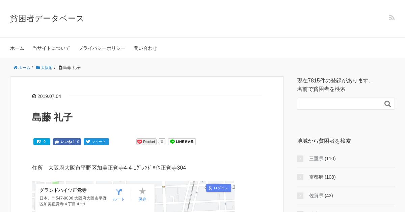Viewport: 405px width, 212px height.
Task: Click the site title 貧困者データベース
Action: (47, 19)
